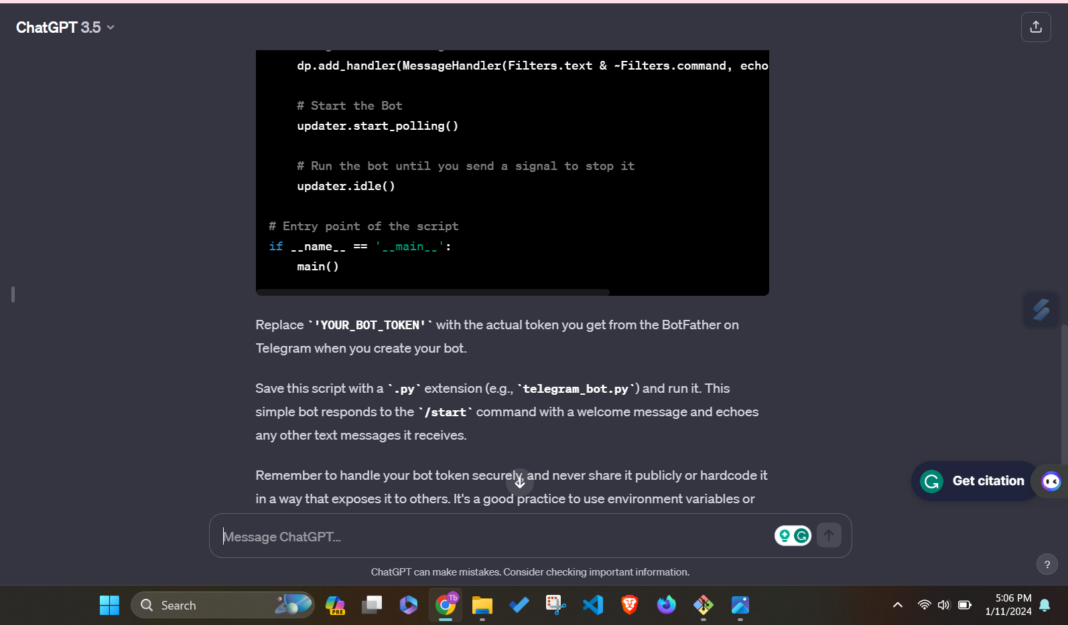The width and height of the screenshot is (1068, 625).
Task: Open Firefox from the taskbar
Action: [x=667, y=606]
